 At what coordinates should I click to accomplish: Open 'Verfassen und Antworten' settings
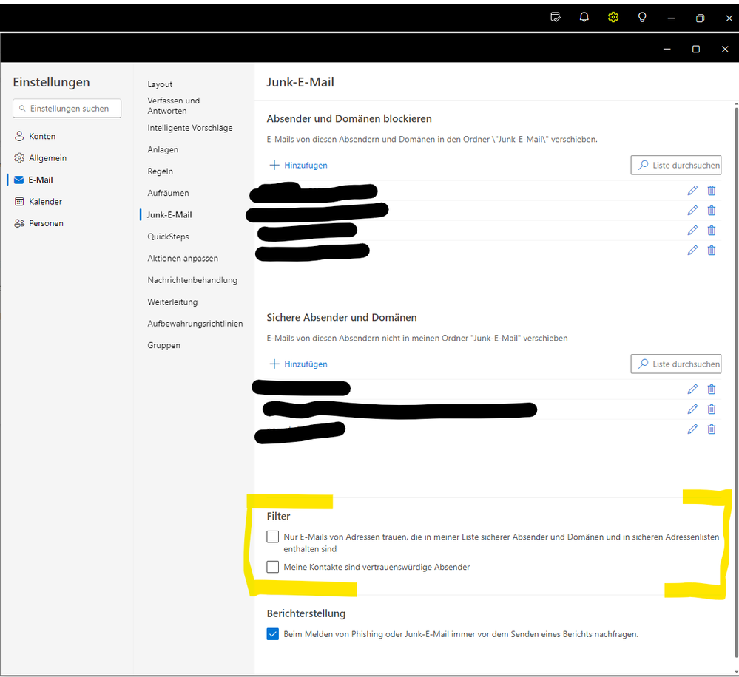pos(173,106)
